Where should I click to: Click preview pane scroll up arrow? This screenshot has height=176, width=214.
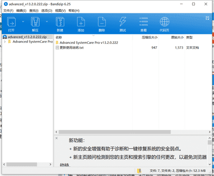tap(209, 138)
